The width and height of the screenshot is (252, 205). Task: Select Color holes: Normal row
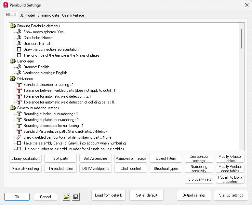38,38
